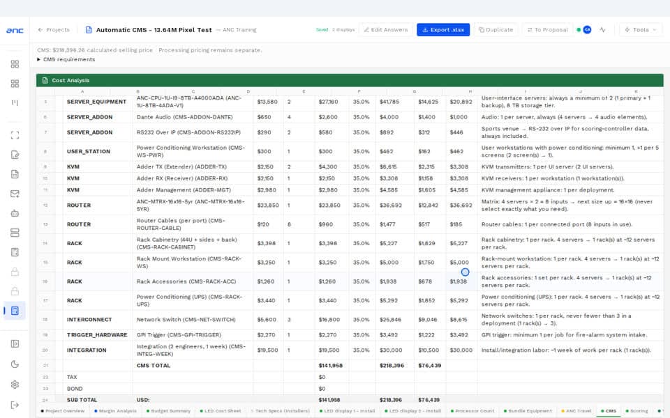Click the BOND row label
The width and height of the screenshot is (670, 418).
pyautogui.click(x=98, y=389)
